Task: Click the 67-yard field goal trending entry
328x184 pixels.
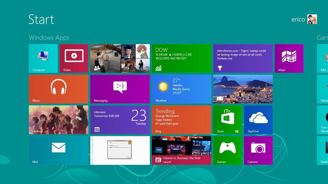Action: click(167, 124)
